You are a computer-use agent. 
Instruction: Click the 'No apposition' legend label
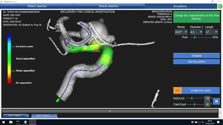click(x=24, y=83)
